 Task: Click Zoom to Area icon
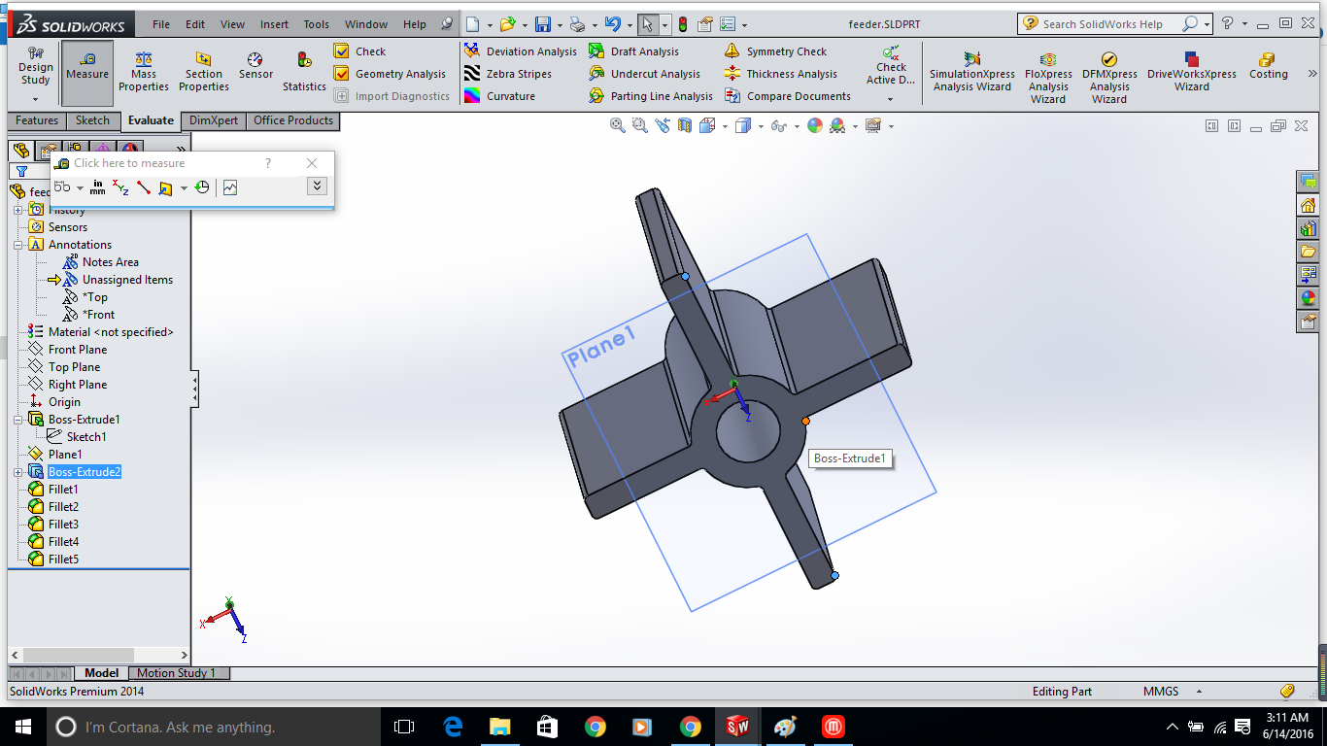639,125
